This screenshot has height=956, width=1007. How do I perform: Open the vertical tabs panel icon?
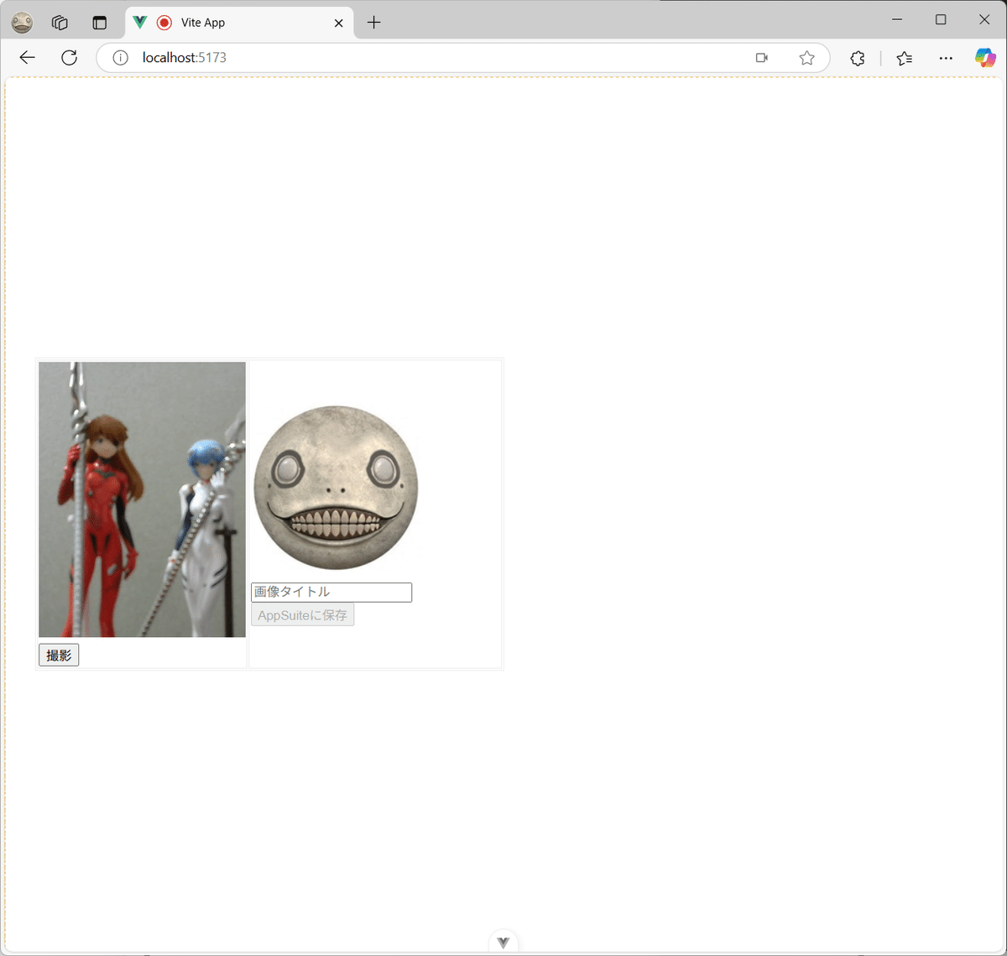tap(100, 22)
